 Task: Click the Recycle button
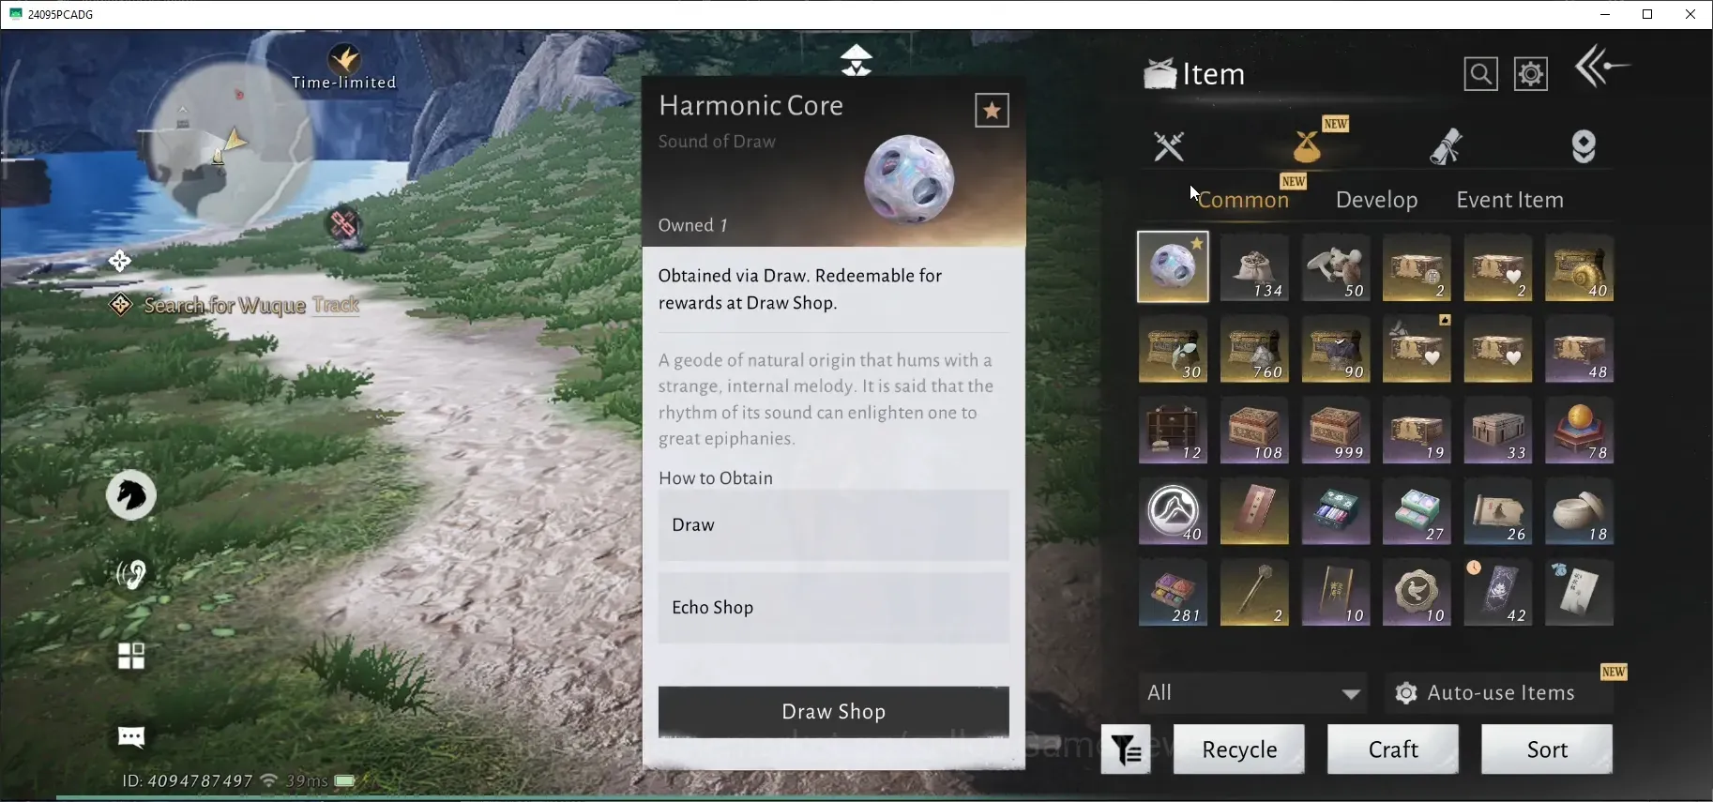[x=1239, y=749]
